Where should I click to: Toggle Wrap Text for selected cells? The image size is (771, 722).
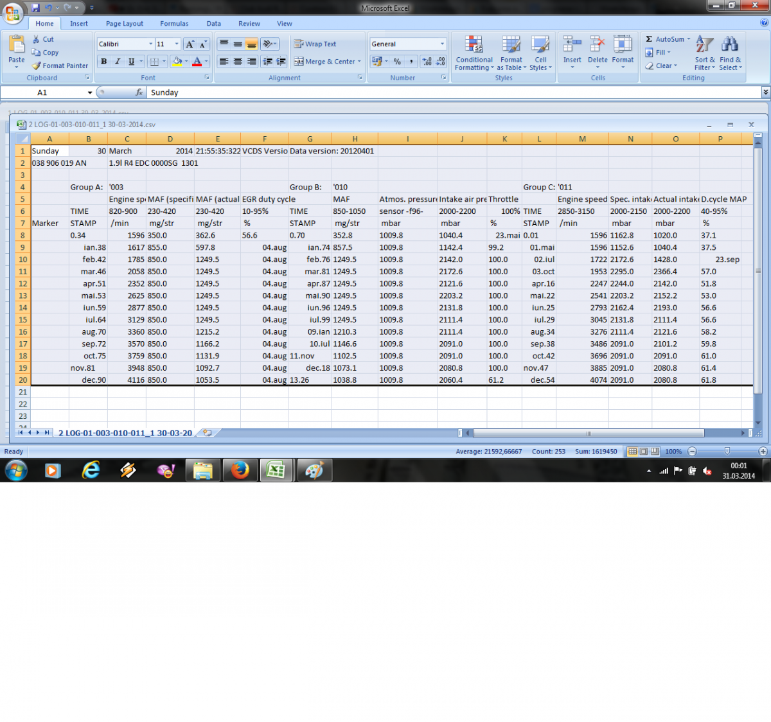[315, 44]
